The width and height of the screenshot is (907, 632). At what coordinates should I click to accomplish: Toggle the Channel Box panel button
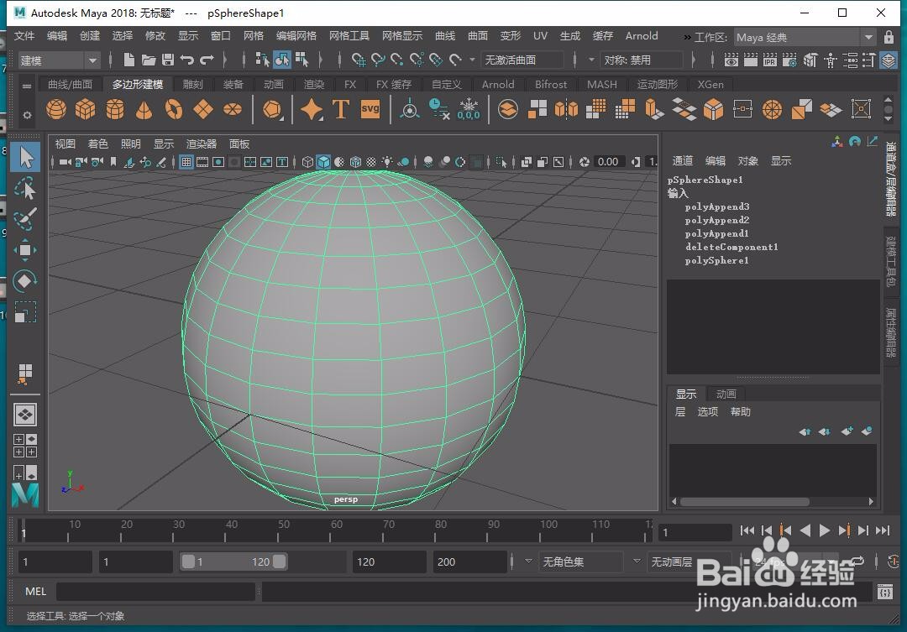pyautogui.click(x=889, y=60)
